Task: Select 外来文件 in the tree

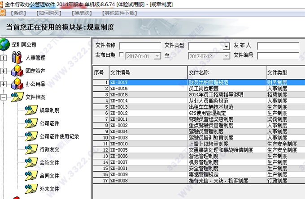Action: coord(49,189)
